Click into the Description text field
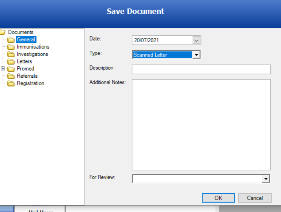Viewport: 281px width, 212px height. tap(201, 69)
